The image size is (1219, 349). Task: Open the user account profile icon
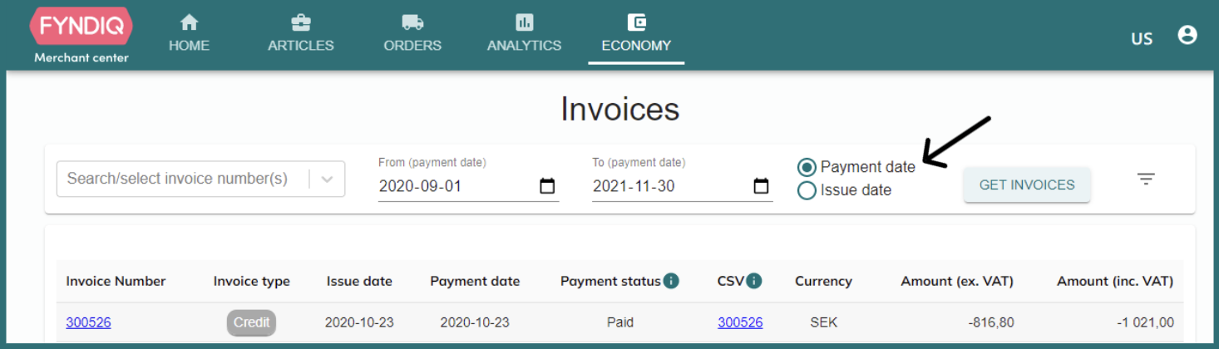pos(1187,35)
